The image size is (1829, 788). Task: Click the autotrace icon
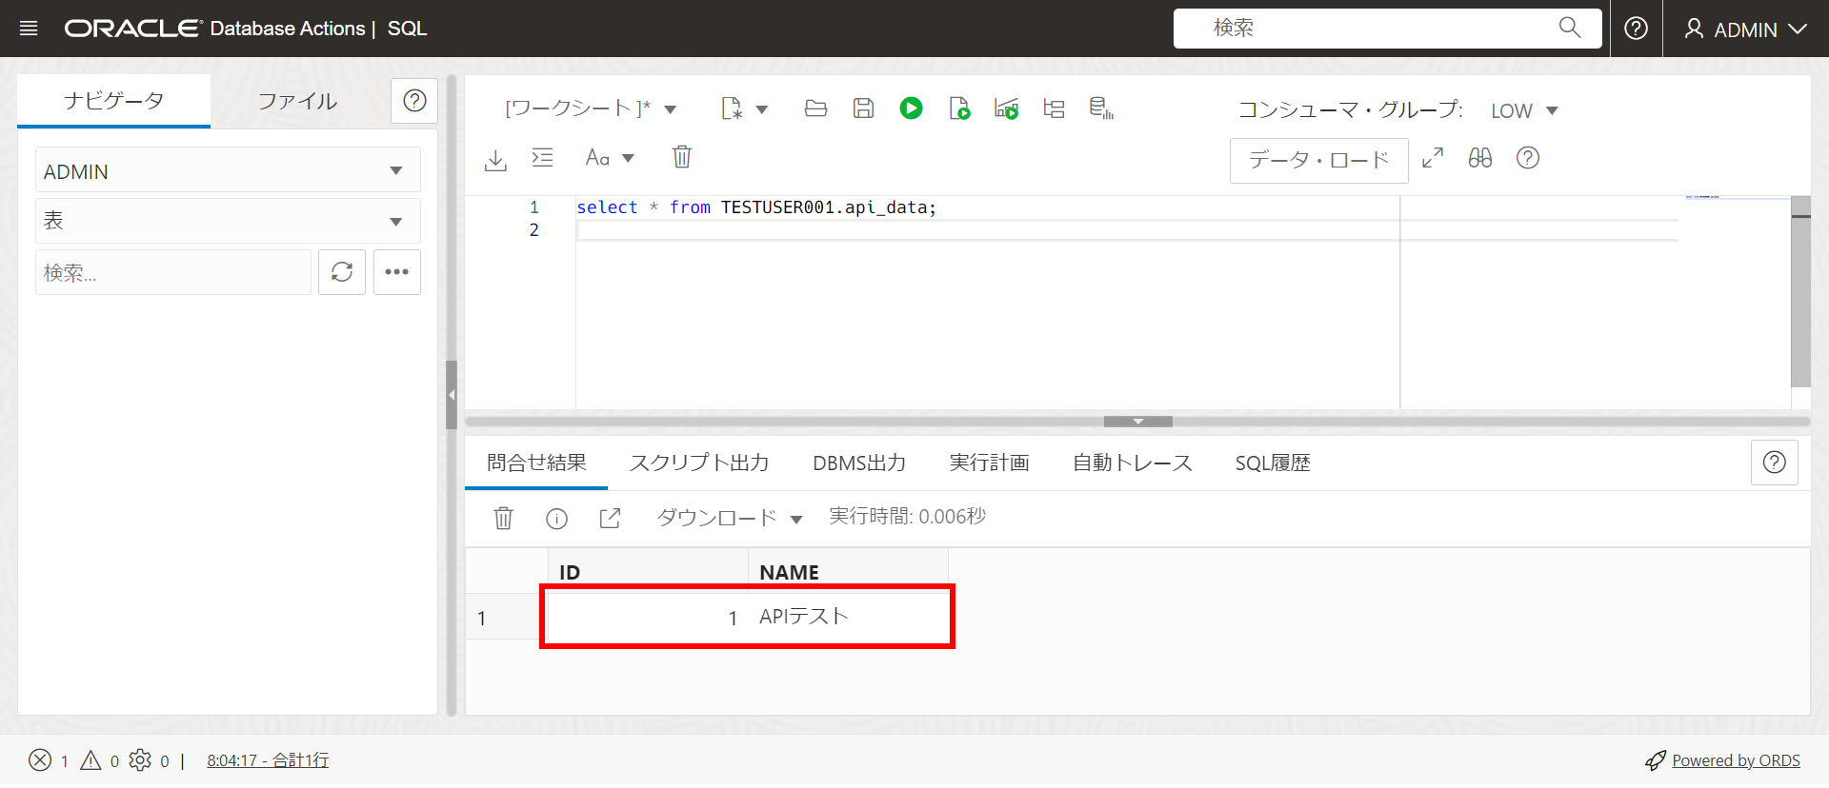(1054, 108)
